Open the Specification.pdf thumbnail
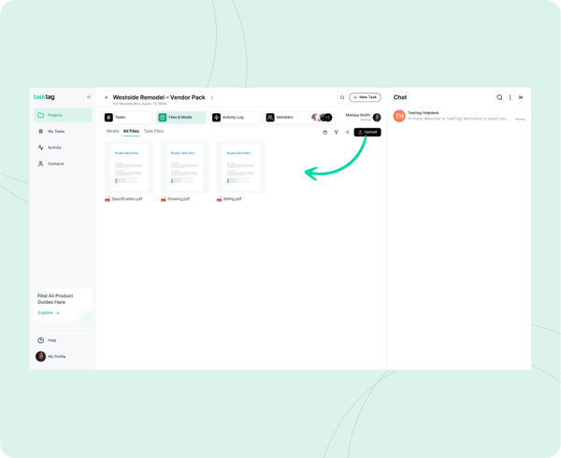 [x=128, y=167]
